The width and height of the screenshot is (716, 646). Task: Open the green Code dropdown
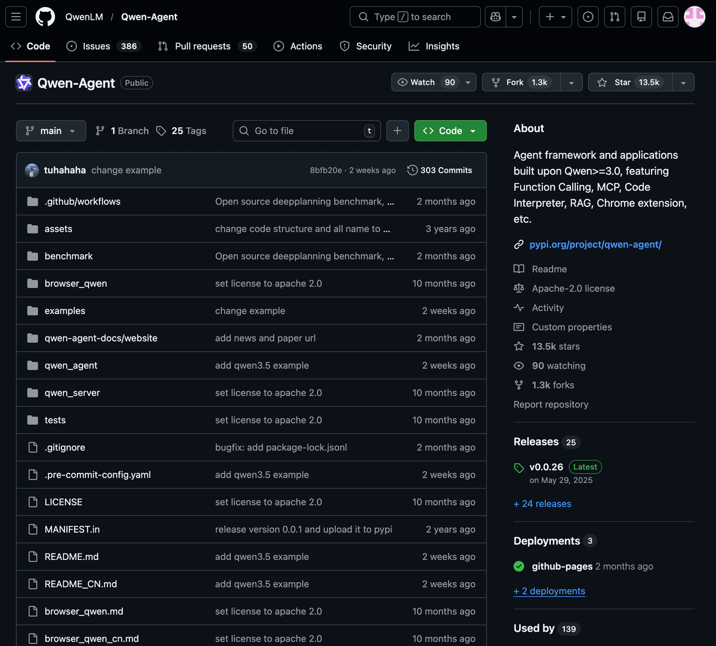[450, 131]
